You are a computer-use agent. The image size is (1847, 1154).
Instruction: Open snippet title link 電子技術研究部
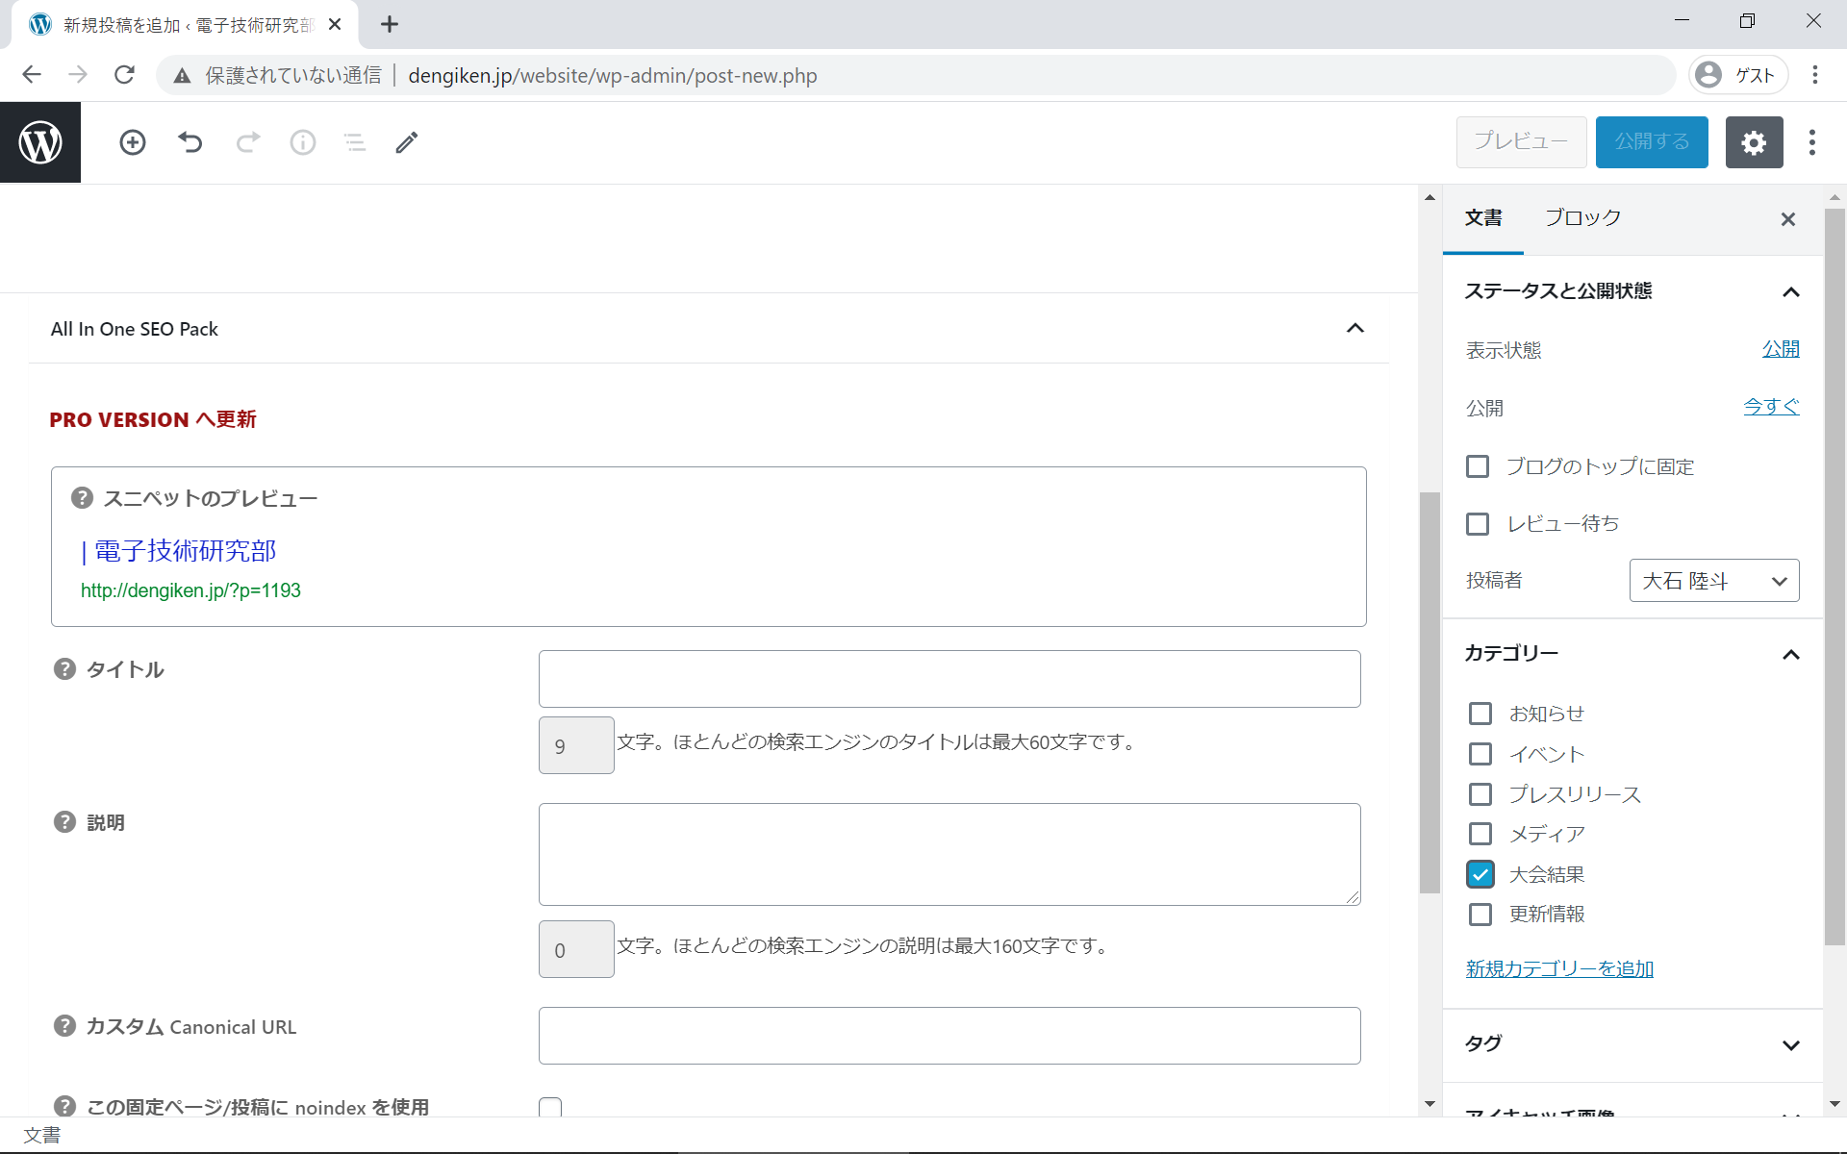[179, 551]
